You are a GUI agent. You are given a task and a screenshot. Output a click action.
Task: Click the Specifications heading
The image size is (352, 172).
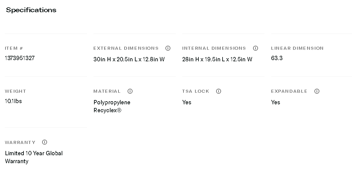31,10
